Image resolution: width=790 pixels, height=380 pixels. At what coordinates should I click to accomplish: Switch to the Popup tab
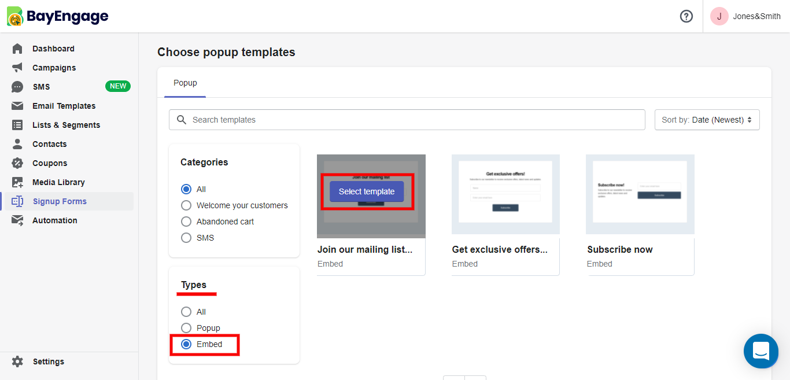coord(185,83)
